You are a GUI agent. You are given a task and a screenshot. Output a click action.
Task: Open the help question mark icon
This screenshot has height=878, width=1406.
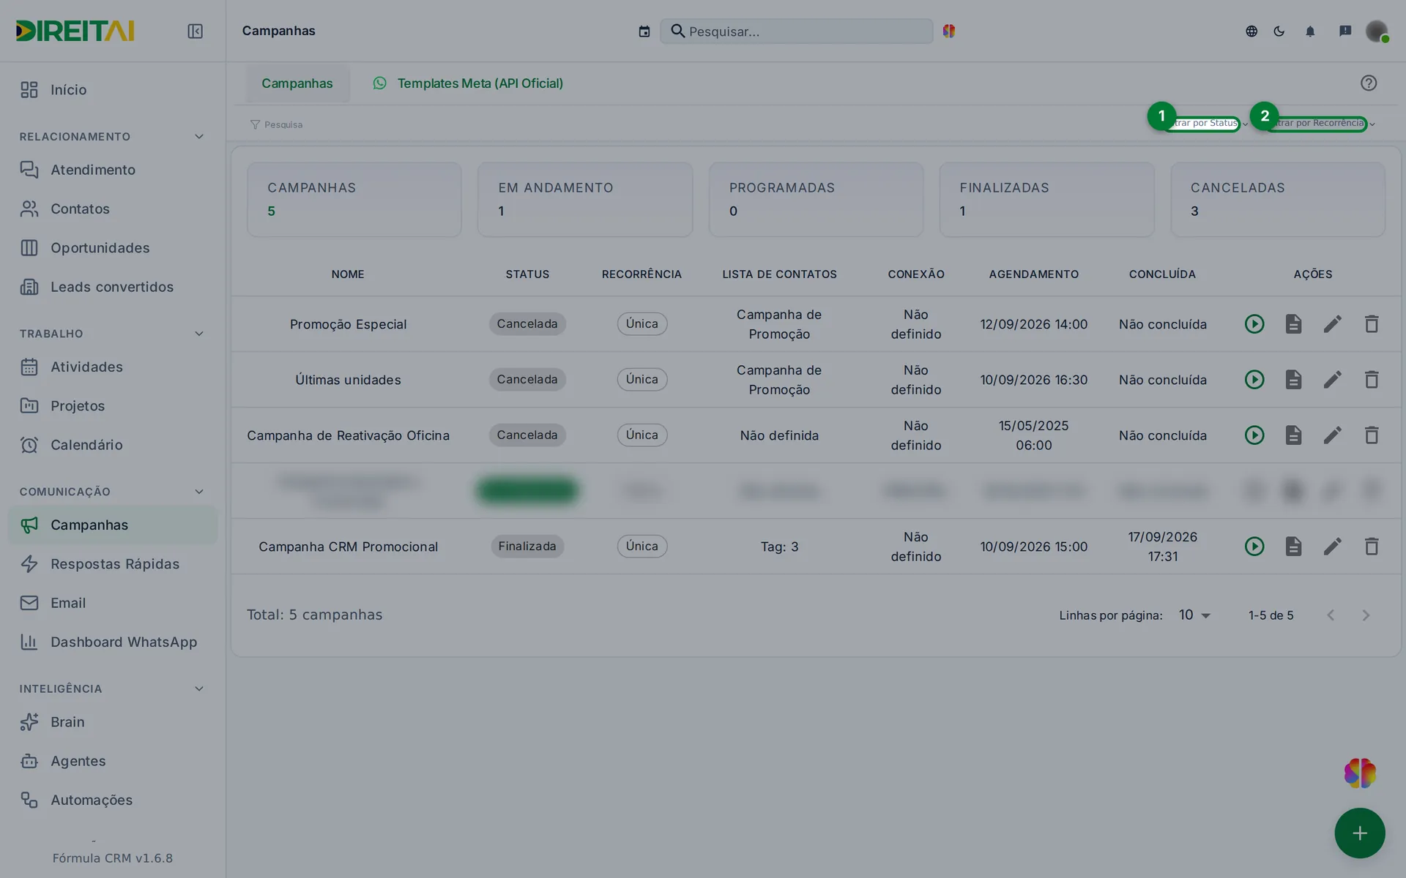pyautogui.click(x=1369, y=83)
